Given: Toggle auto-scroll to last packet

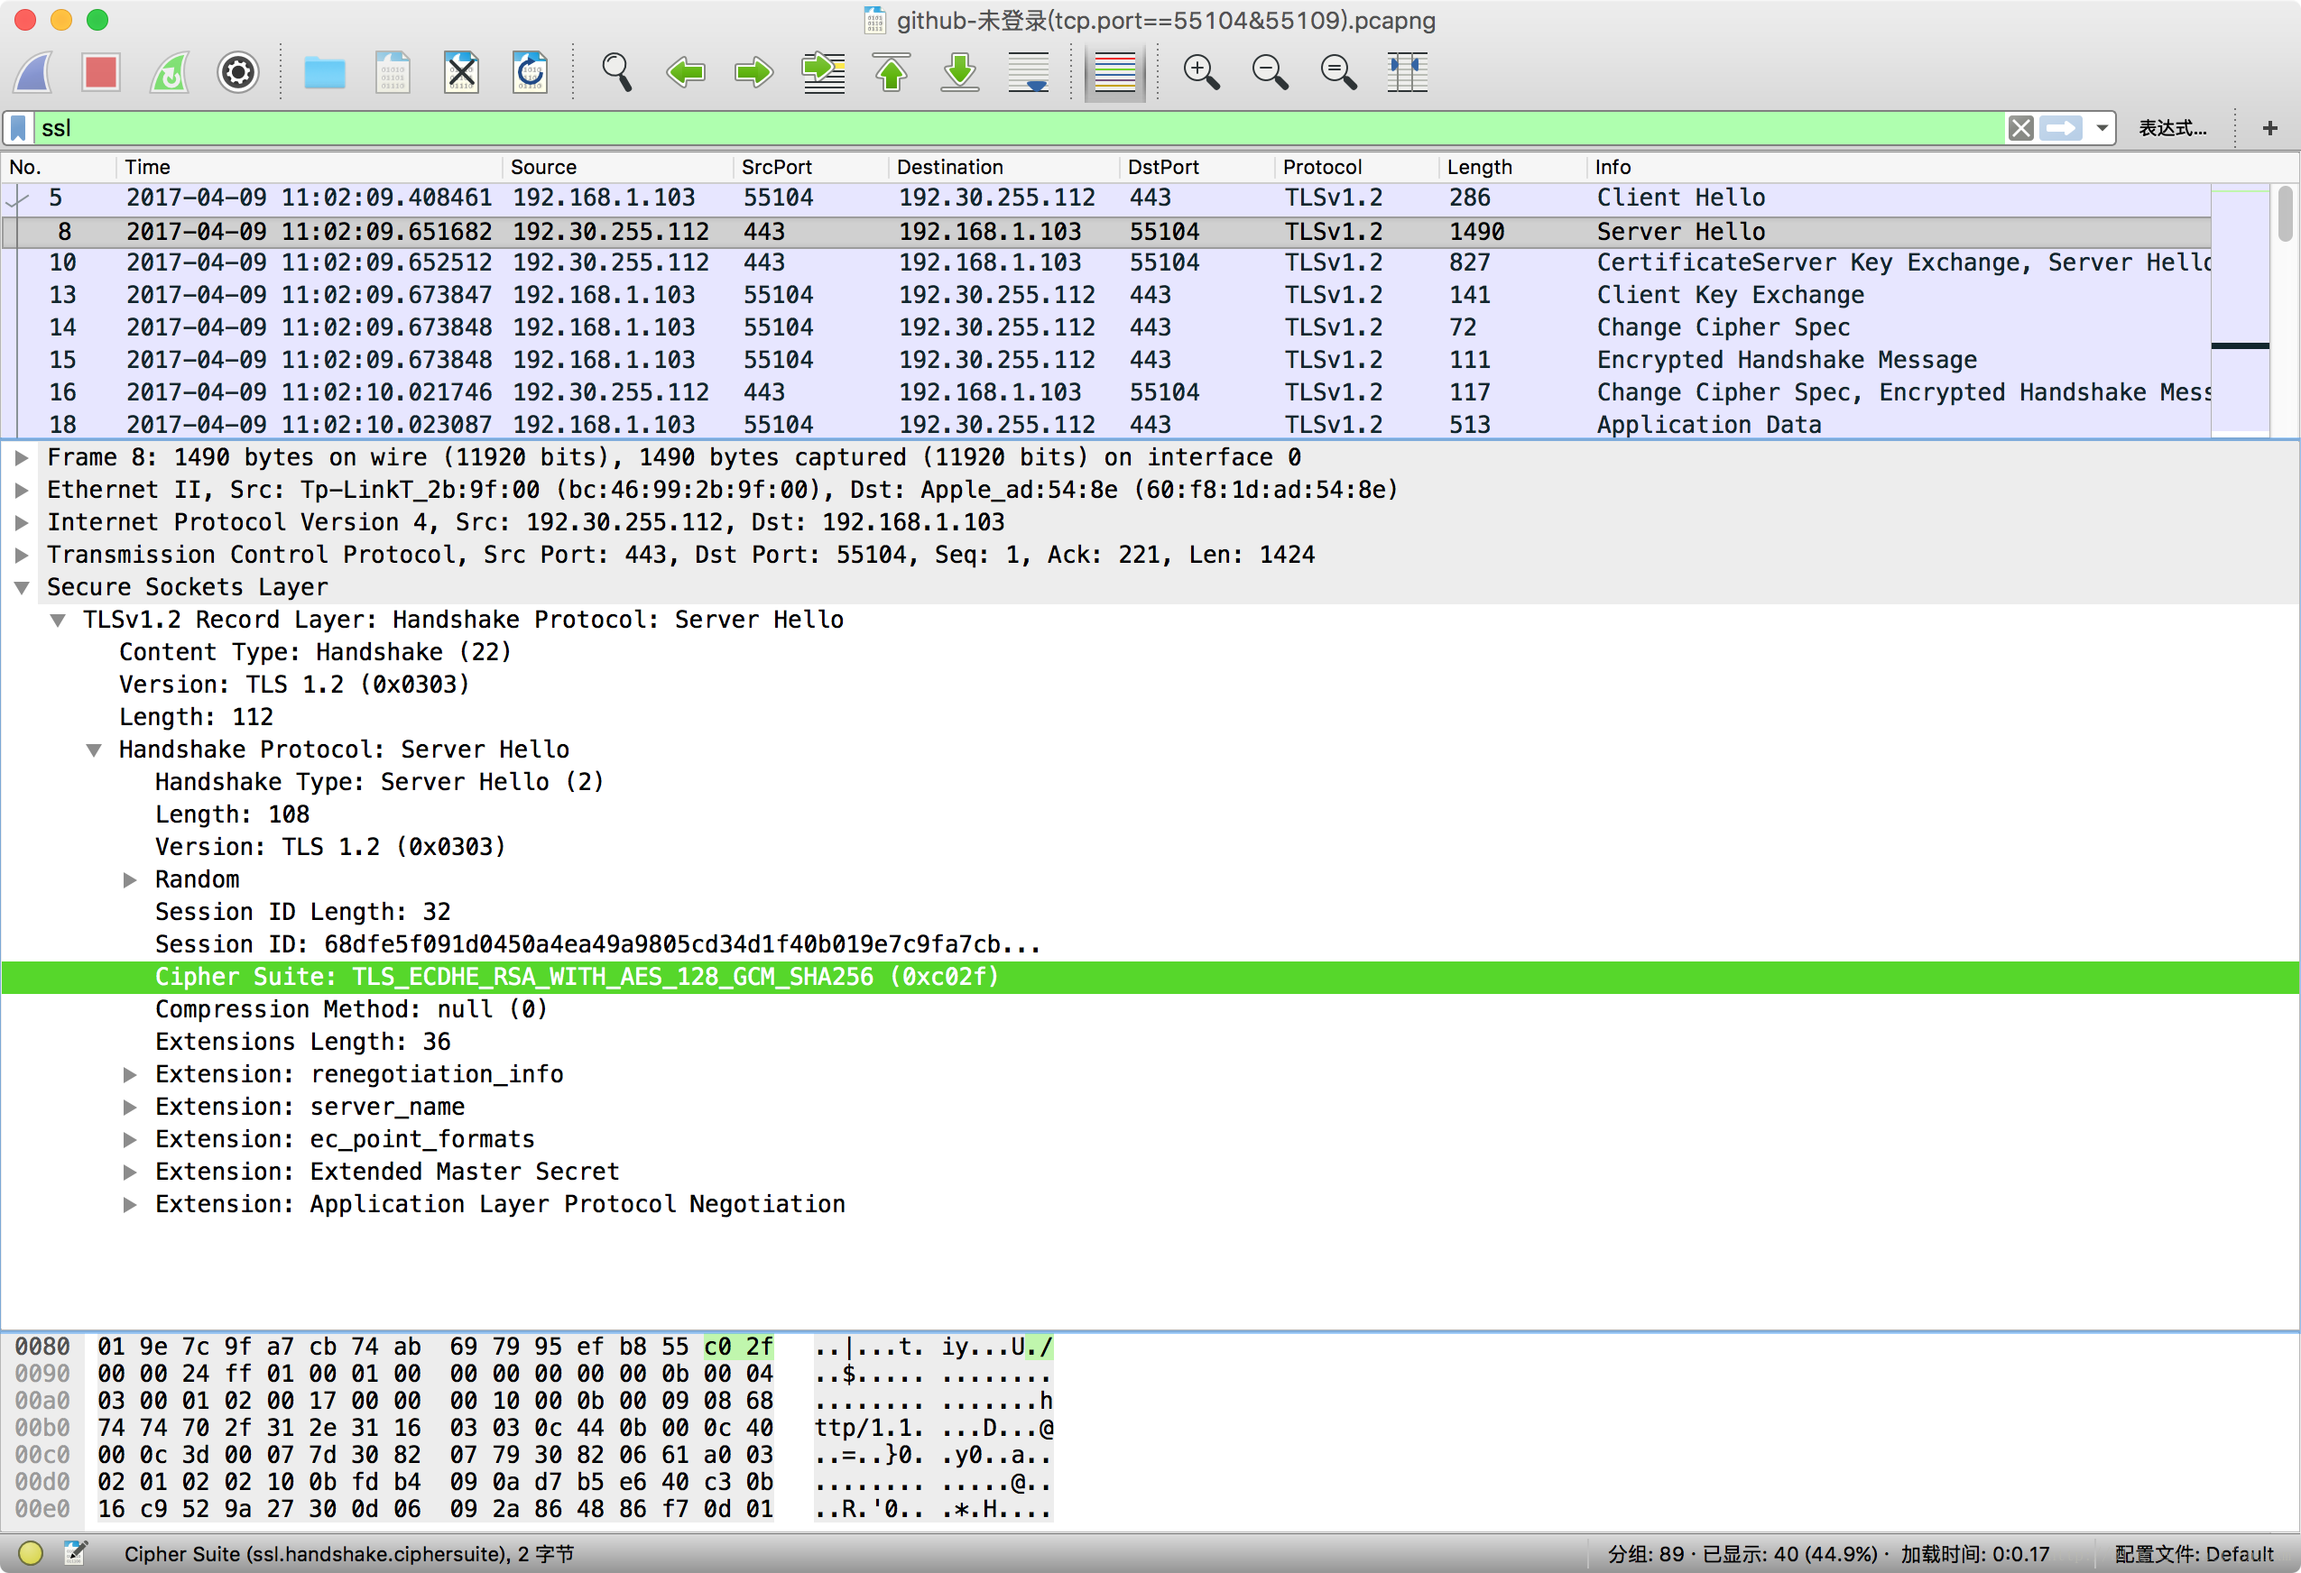Looking at the screenshot, I should tap(1029, 72).
